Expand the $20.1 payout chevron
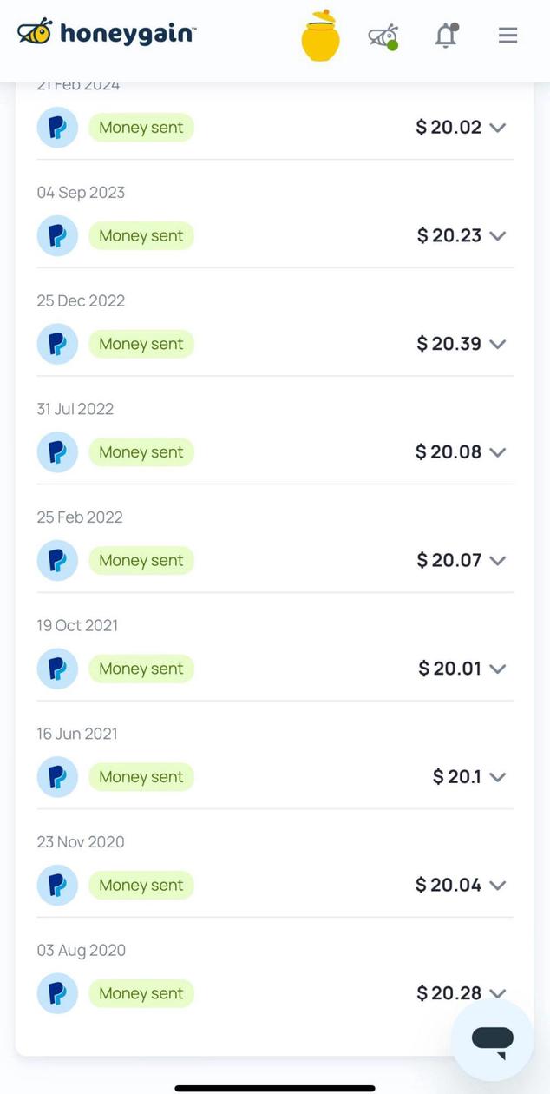This screenshot has height=1094, width=550. click(497, 777)
